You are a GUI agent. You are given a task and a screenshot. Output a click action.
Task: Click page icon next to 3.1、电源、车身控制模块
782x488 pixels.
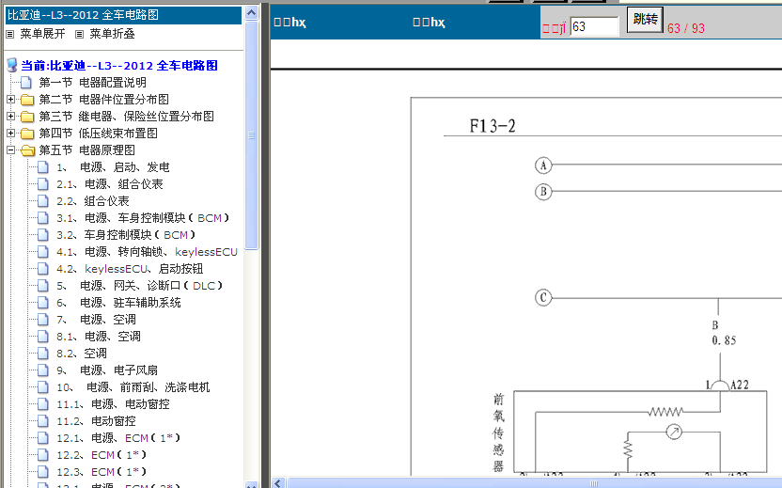(x=43, y=218)
